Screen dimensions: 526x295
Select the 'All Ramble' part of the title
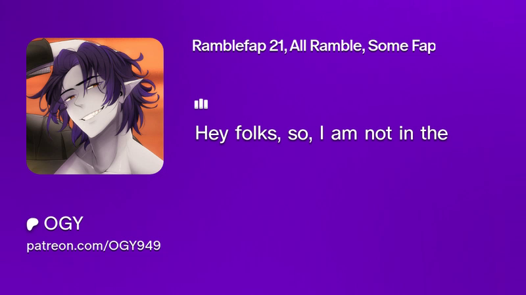(x=327, y=46)
